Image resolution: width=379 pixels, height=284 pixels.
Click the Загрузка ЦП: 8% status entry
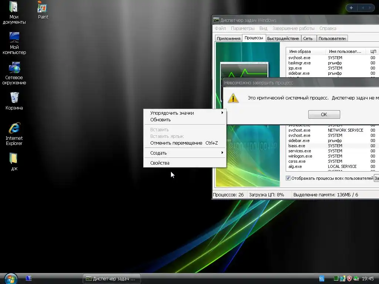pos(266,195)
